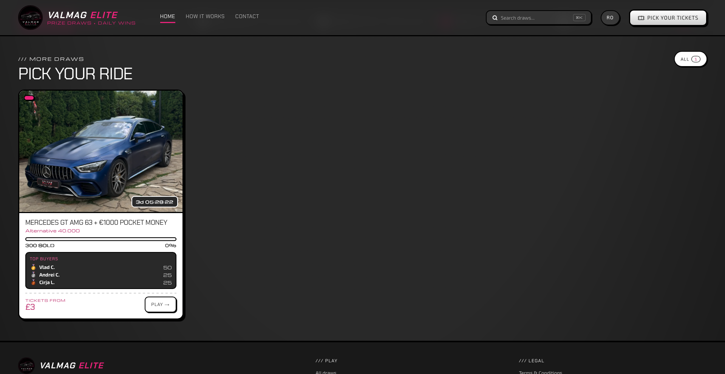
Task: Click the Valmag Elite logo in the header
Action: (x=30, y=17)
